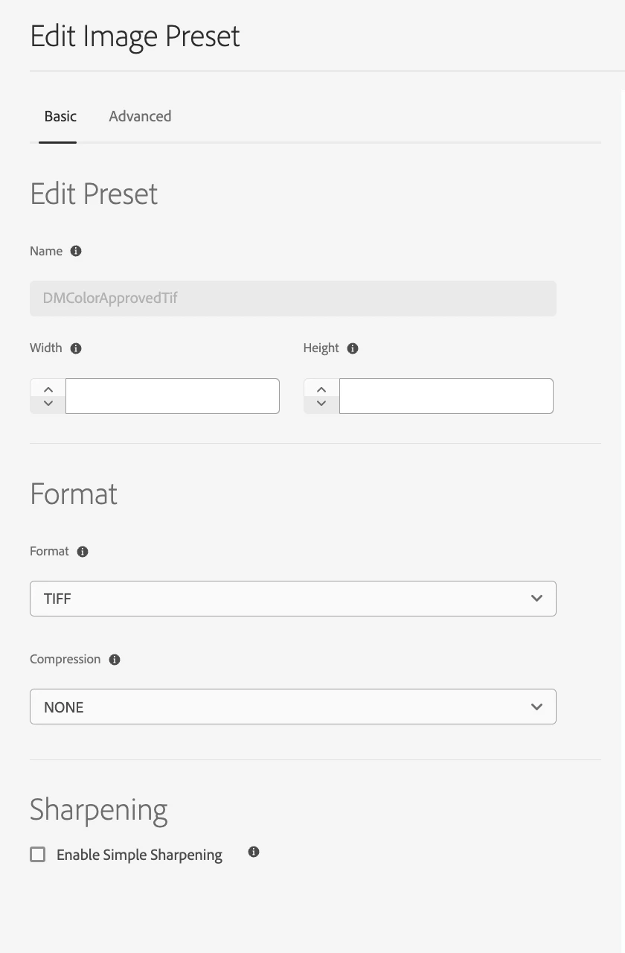The image size is (625, 953).
Task: Click the chevron on the Format selector
Action: [x=536, y=599]
